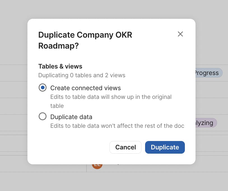Click the dimmed backdrop above the dialog

coord(112,9)
